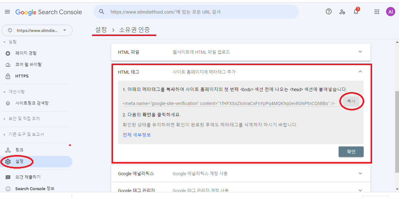Screen dimensions: 399x198
Task: Click the page vertical scrollbar thumb
Action: 397,131
